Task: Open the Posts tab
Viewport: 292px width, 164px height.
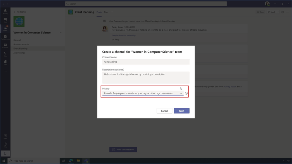Action: click(x=99, y=12)
